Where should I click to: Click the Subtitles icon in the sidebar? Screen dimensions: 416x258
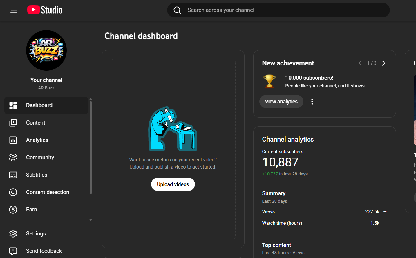[x=13, y=175]
